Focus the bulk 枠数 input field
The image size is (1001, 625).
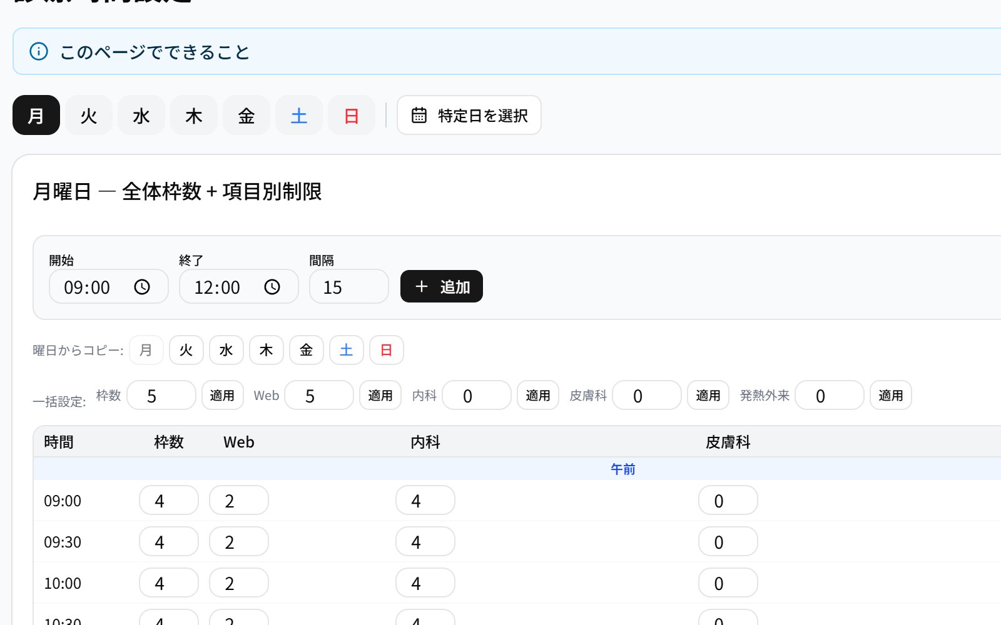[x=161, y=395]
